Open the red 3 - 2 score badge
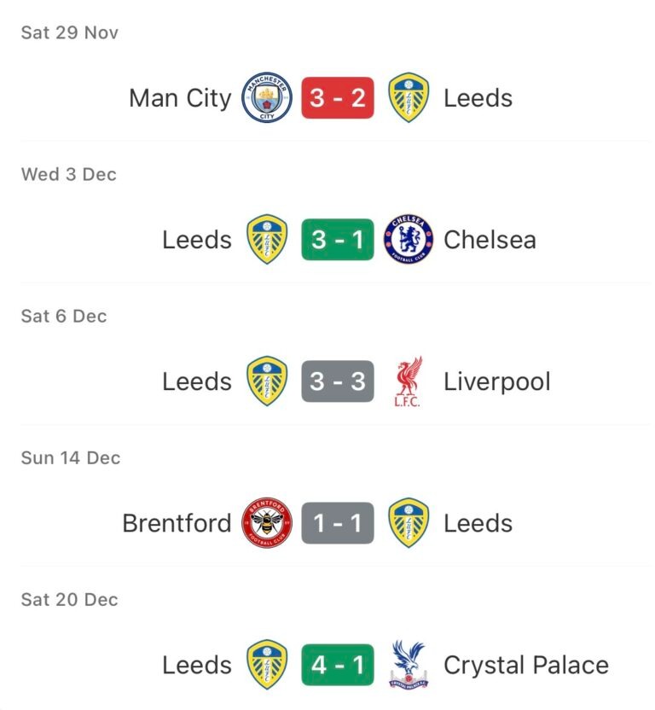This screenshot has height=710, width=655. 338,97
